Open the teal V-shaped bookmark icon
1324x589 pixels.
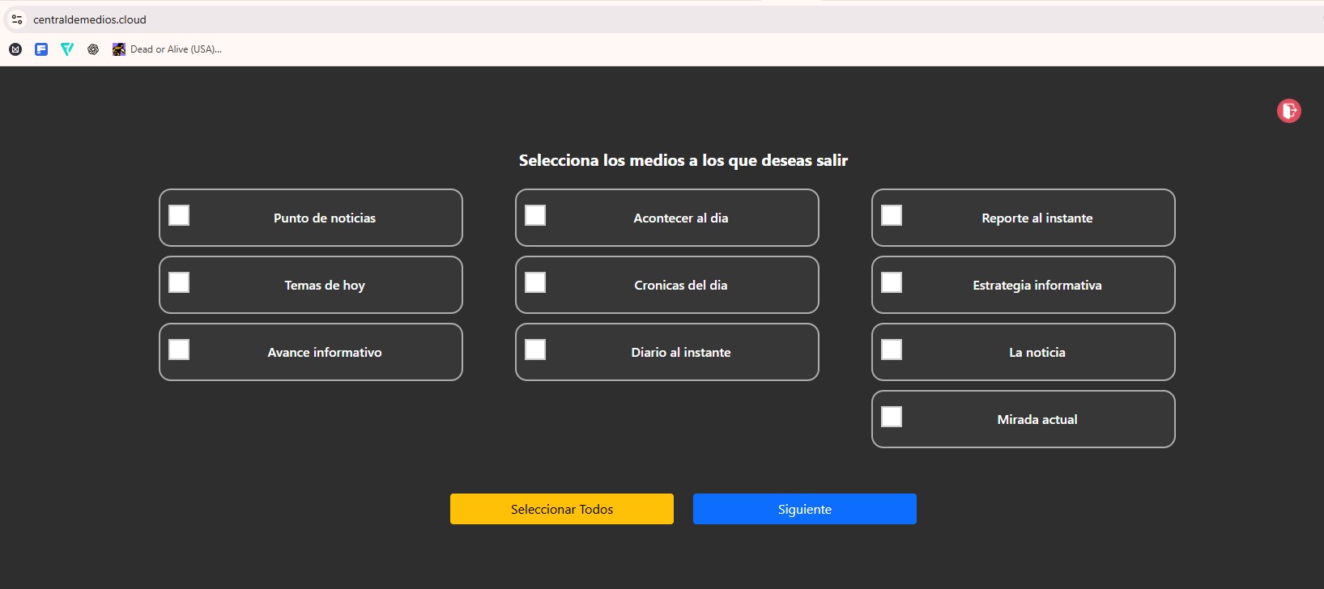point(67,49)
